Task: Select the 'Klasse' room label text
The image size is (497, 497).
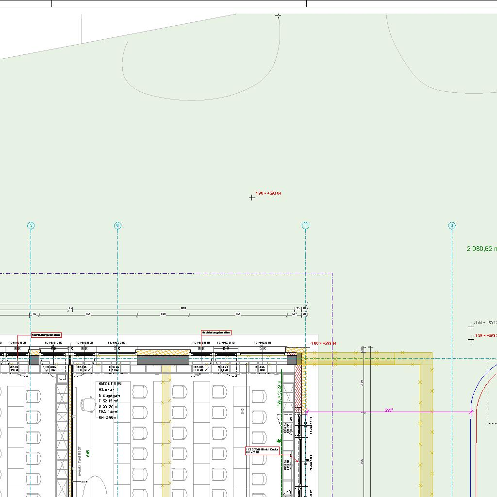Action: point(106,390)
